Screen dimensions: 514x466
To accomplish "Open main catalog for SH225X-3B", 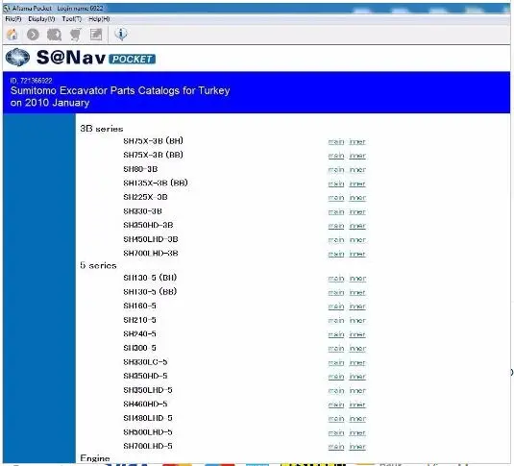I will pyautogui.click(x=336, y=197).
